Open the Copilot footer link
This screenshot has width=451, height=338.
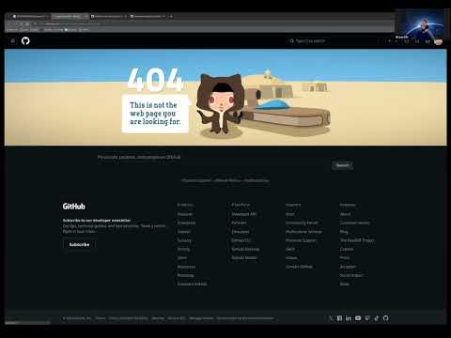point(183,232)
